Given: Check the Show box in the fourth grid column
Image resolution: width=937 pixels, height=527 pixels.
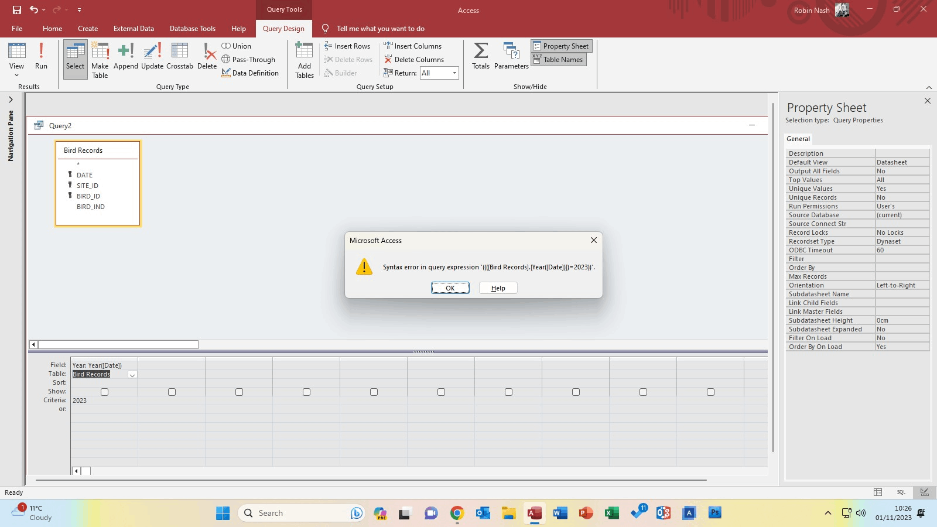Looking at the screenshot, I should click(x=306, y=392).
